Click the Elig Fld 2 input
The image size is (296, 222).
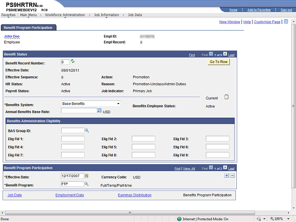143,139
